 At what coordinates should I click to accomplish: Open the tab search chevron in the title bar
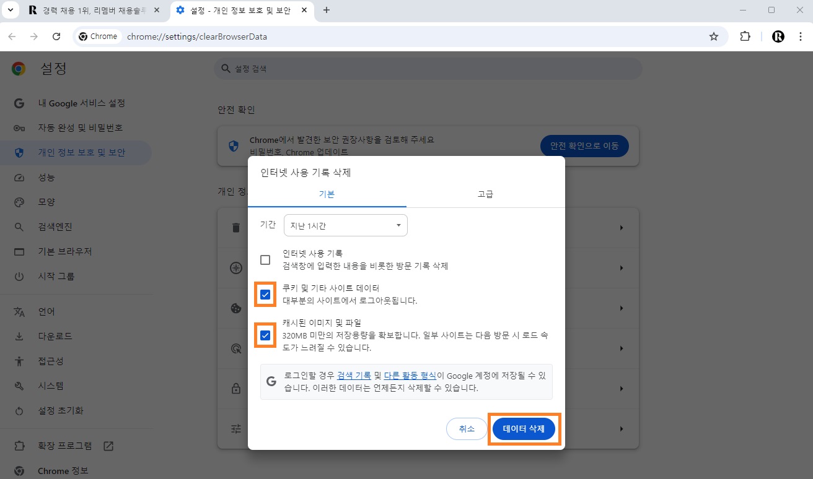(10, 10)
